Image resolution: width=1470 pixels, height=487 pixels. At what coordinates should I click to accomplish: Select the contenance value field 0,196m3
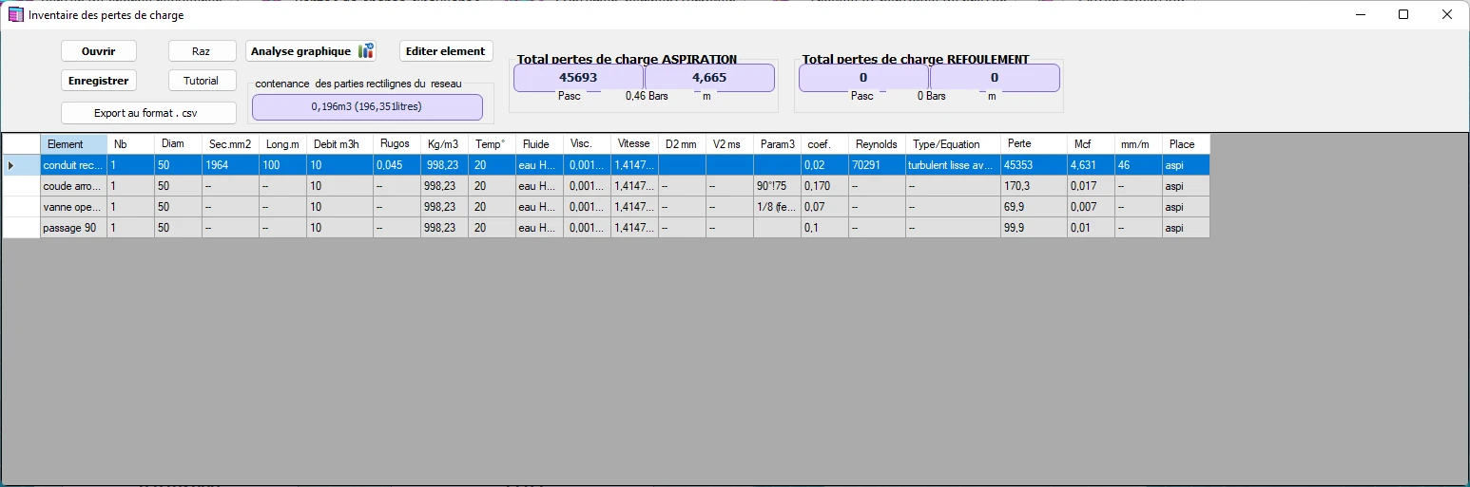(x=367, y=107)
